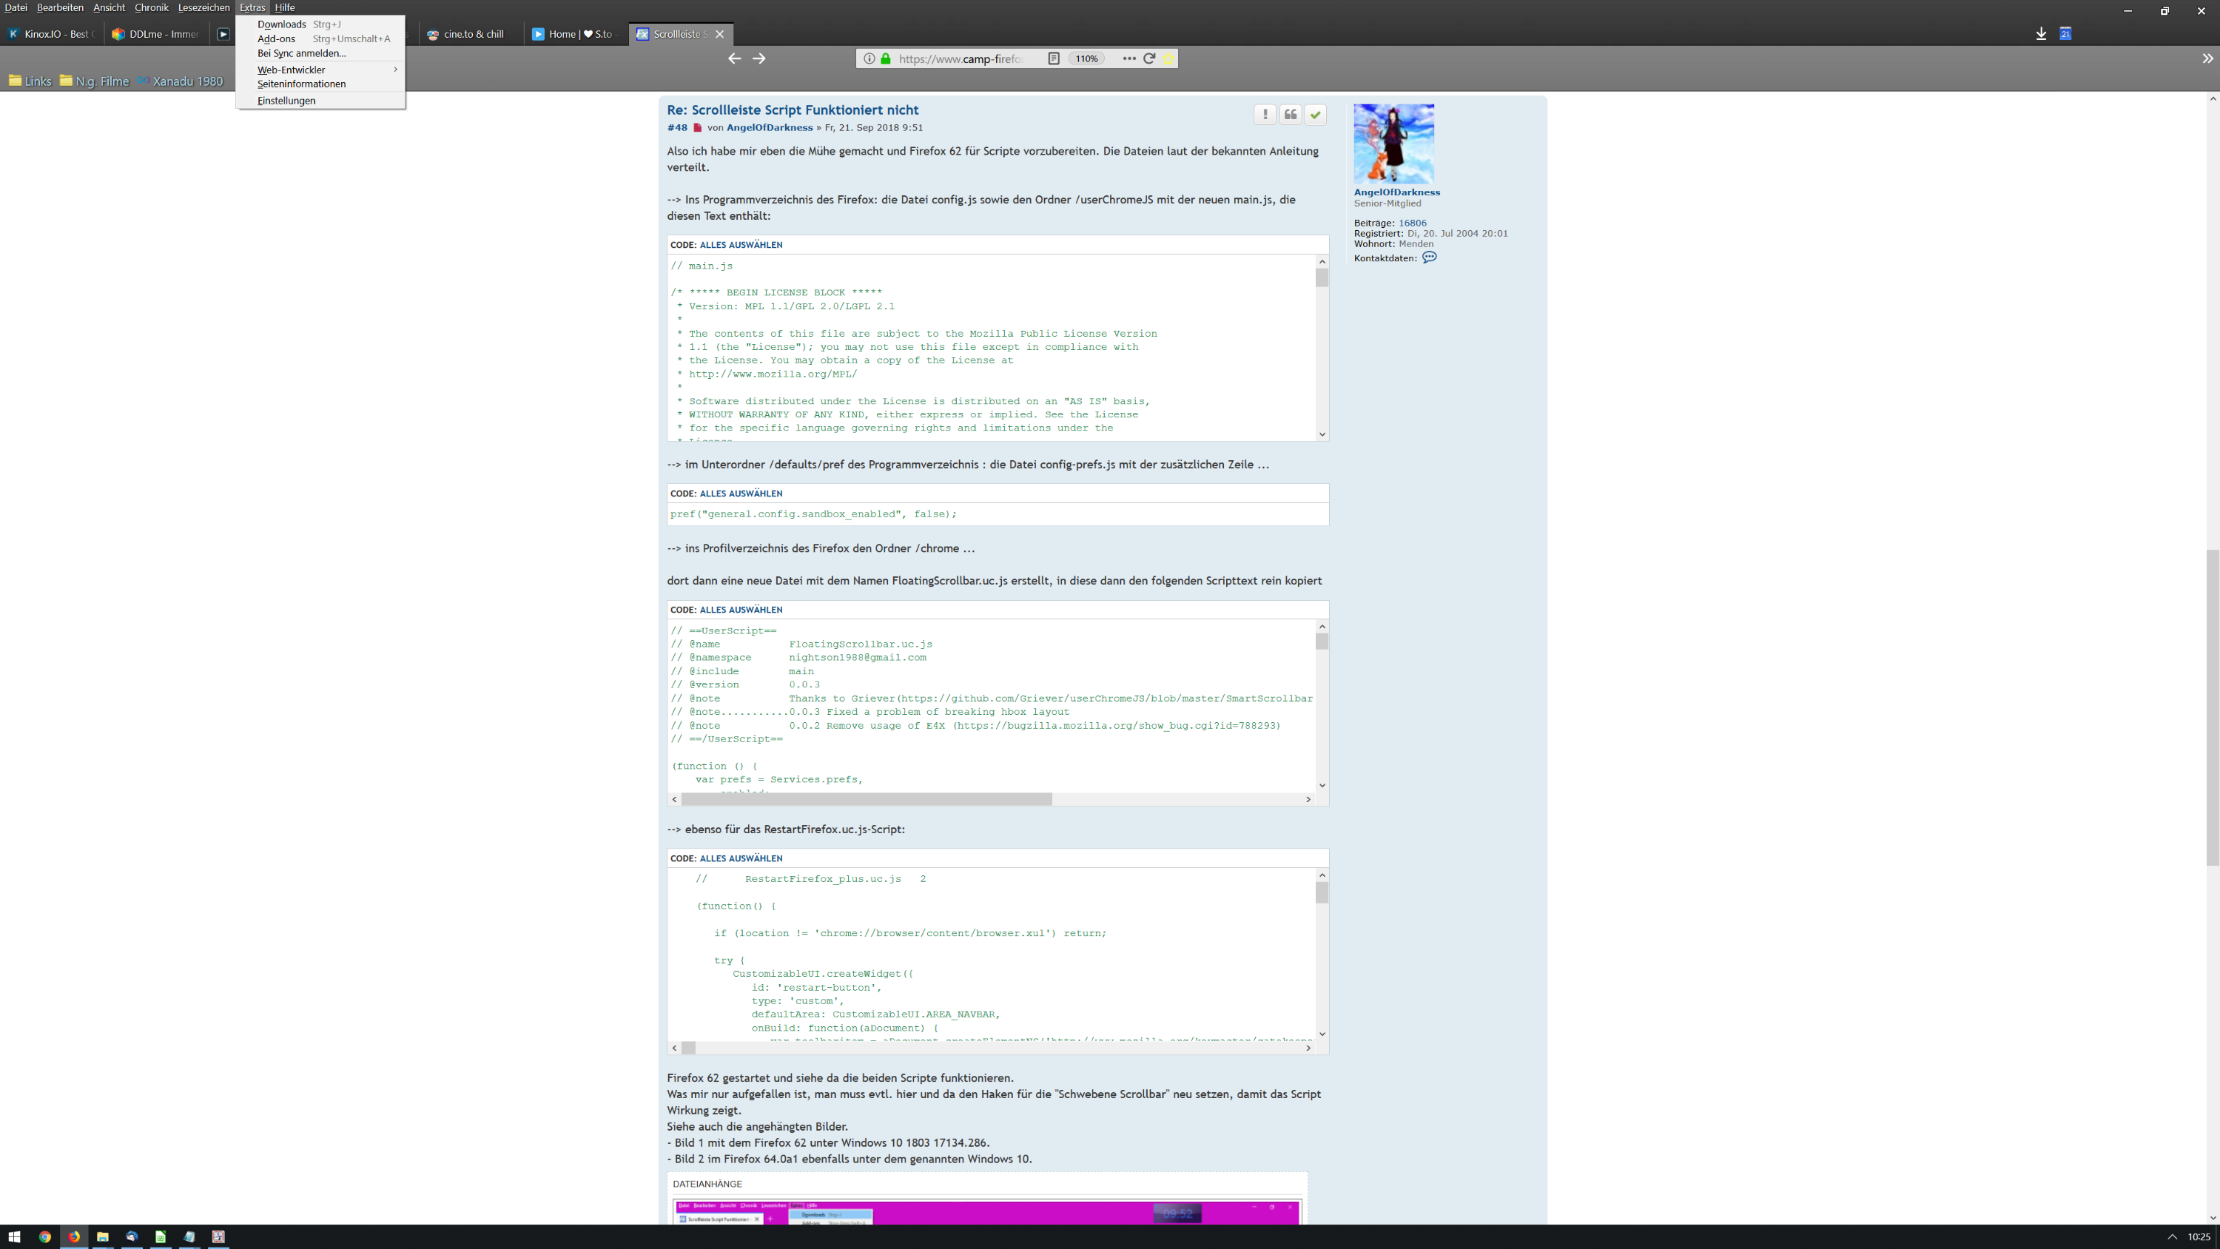Select Einstellungen in Extras menu
Viewport: 2220px width, 1249px height.
point(286,101)
